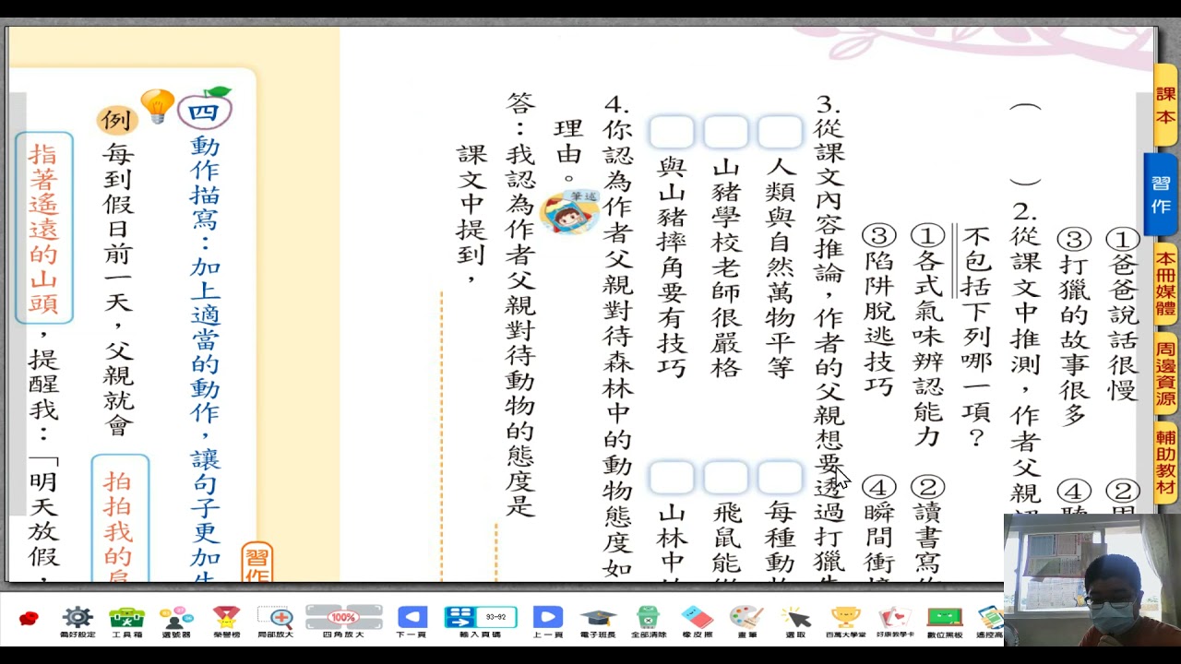
Task: Tick box above 山豬學校老師很嚴格
Action: 726,132
